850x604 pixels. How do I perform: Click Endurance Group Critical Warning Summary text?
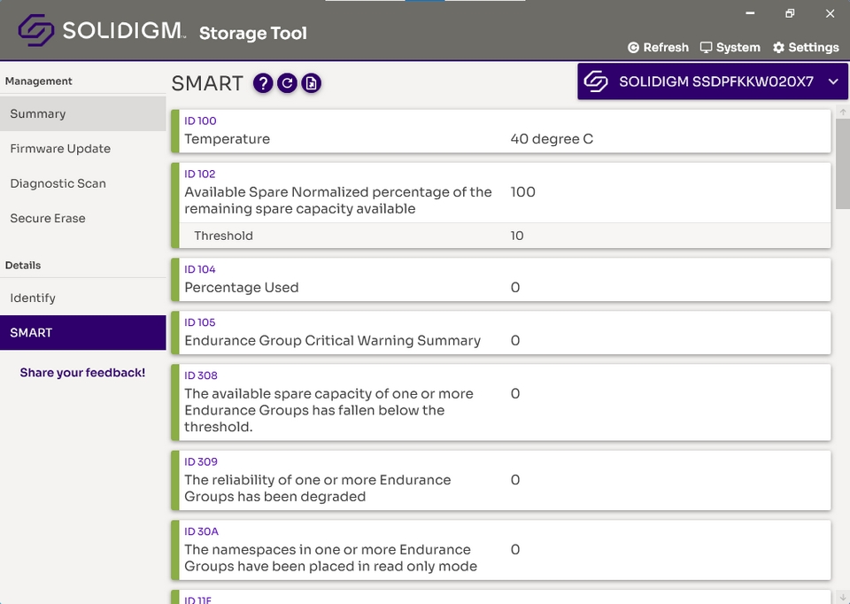click(x=333, y=340)
